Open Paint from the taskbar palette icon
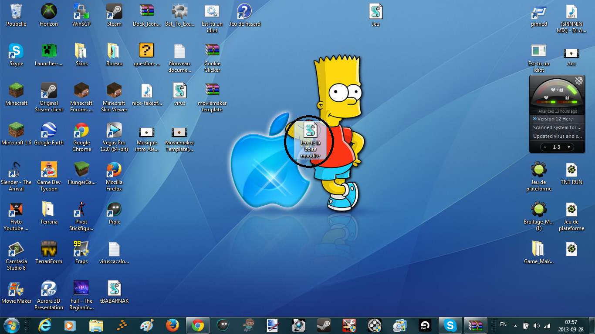This screenshot has height=334, width=595. [147, 325]
